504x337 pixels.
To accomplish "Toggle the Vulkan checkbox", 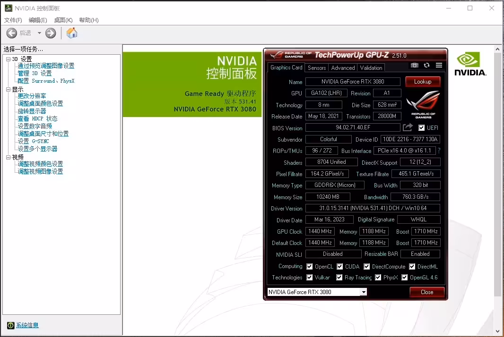I will (310, 278).
